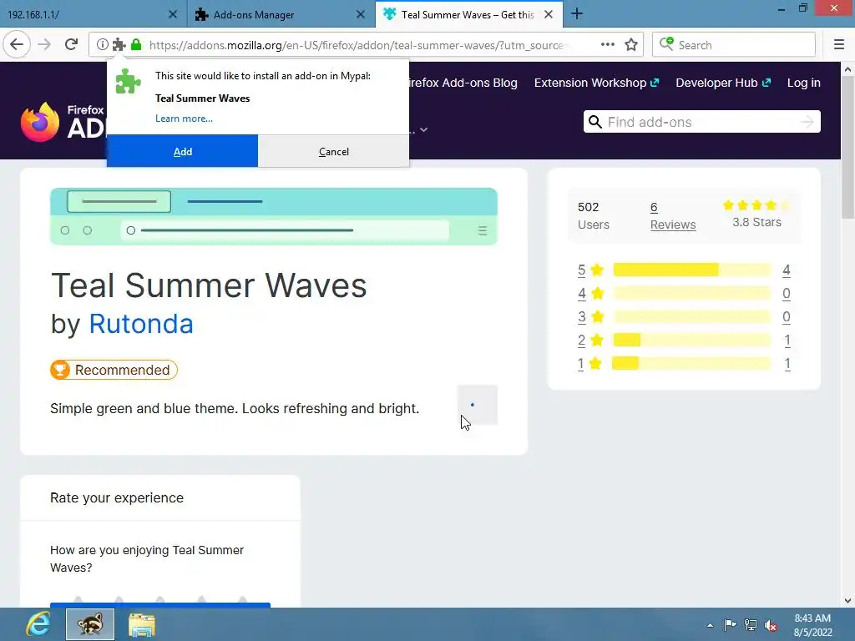This screenshot has height=641, width=855.
Task: Click the browser Search box
Action: pyautogui.click(x=733, y=45)
